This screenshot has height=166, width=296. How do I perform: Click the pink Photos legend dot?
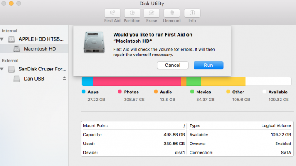click(120, 92)
